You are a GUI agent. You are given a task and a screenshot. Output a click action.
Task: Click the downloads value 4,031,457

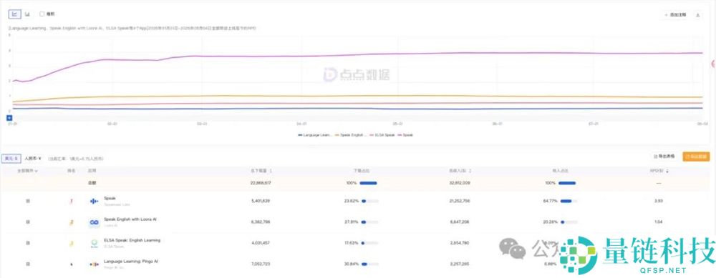pyautogui.click(x=261, y=244)
